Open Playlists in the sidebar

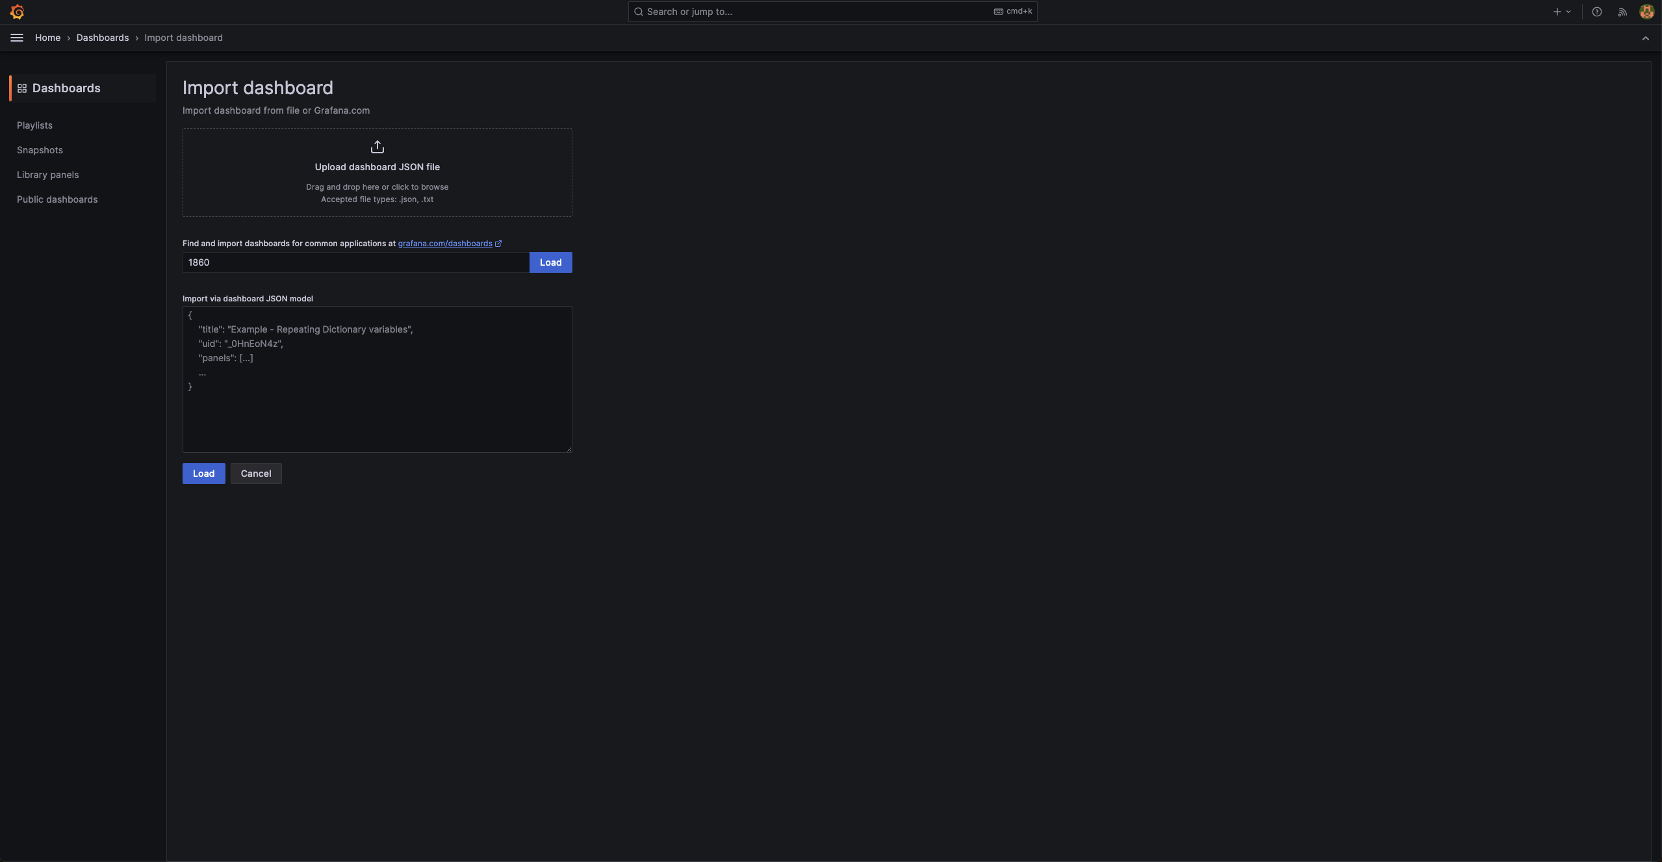click(34, 125)
